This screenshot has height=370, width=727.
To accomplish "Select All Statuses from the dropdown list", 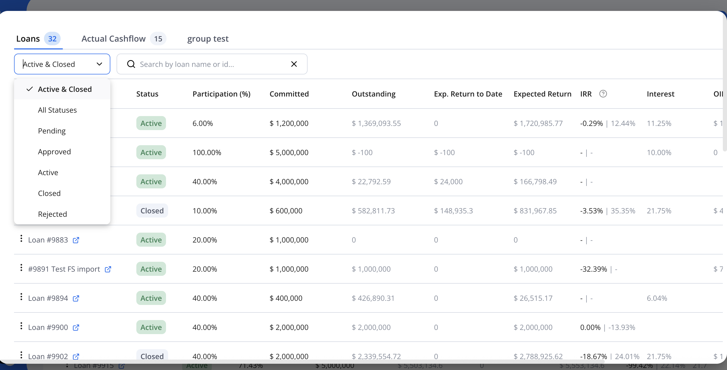I will tap(57, 110).
